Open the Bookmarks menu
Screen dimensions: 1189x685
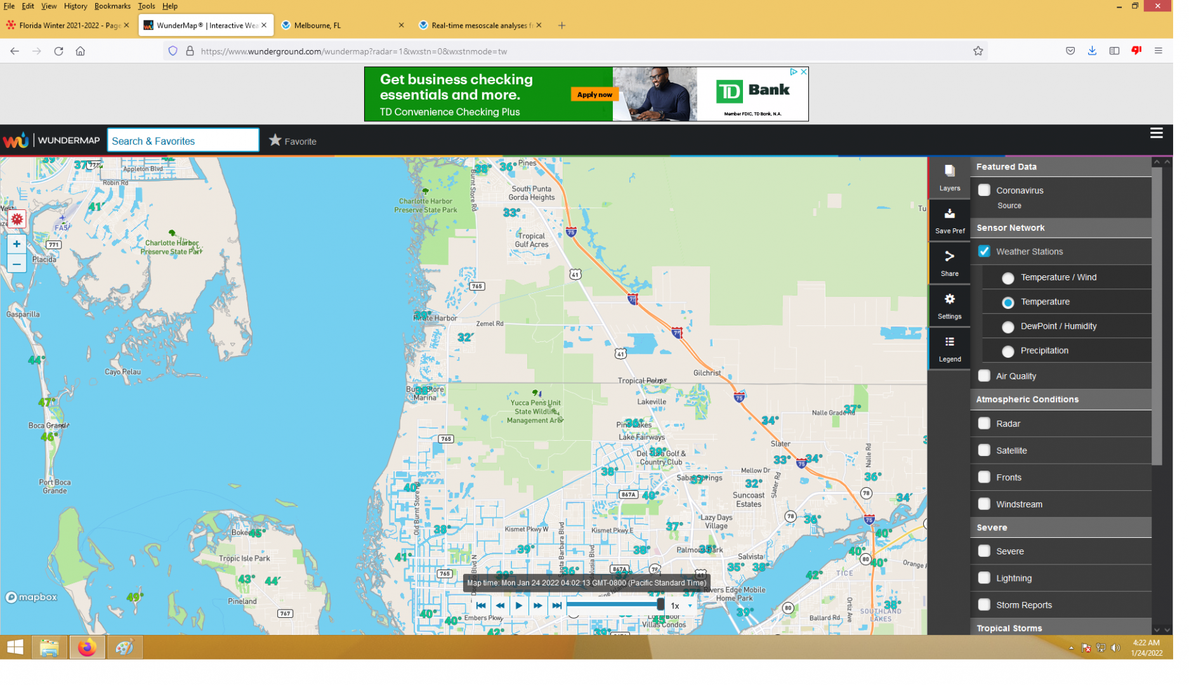tap(114, 6)
